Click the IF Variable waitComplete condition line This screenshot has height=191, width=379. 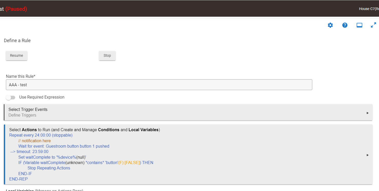pos(86,163)
